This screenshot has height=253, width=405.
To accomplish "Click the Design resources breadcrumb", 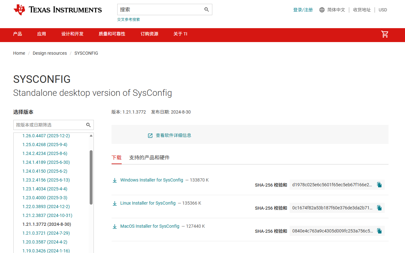I will (50, 53).
